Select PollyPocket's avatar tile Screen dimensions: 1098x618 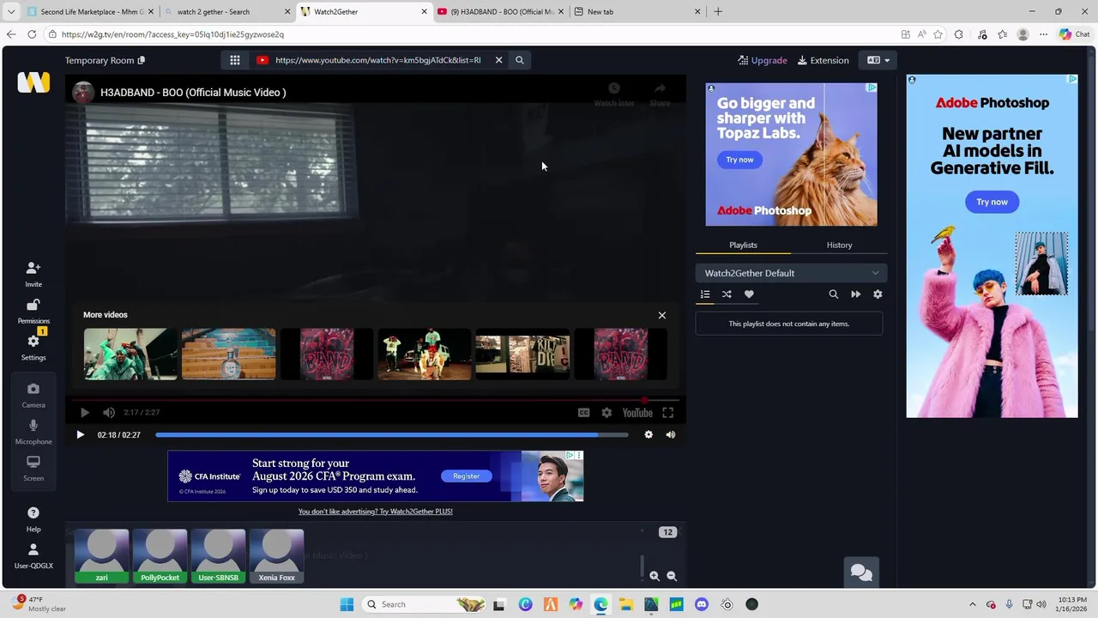pyautogui.click(x=160, y=556)
